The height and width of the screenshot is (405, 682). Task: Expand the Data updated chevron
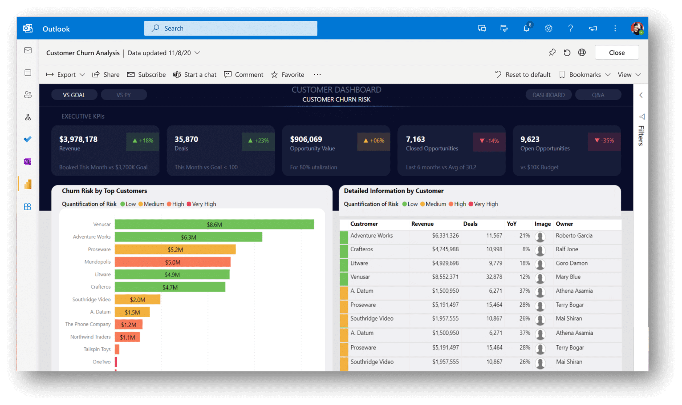(x=197, y=53)
